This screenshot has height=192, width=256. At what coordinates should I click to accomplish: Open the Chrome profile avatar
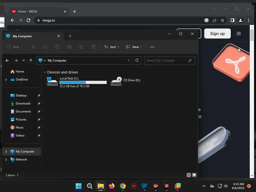[240, 20]
